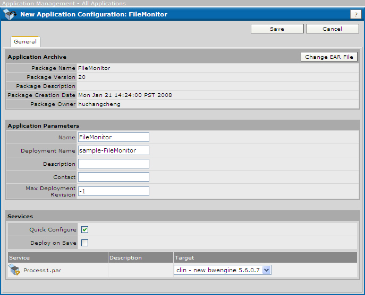Click the Package Owner value huchangcheng
The width and height of the screenshot is (365, 295).
99,104
